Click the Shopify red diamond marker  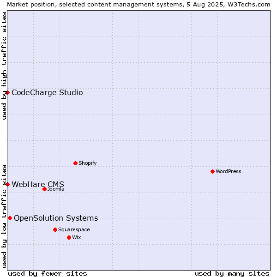pos(75,163)
